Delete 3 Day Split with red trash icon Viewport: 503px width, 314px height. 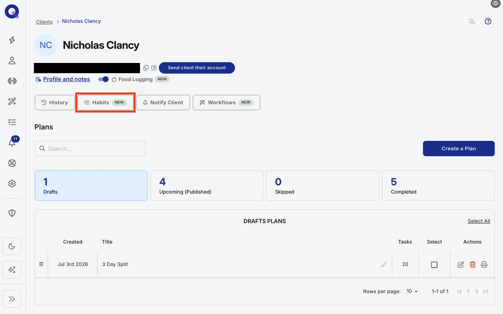point(473,264)
